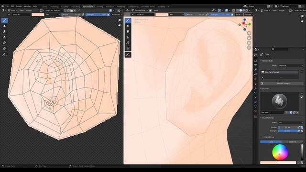Switch perspective/orthographic gizmo in the 3D viewport
This screenshot has height=172, width=306.
249,48
